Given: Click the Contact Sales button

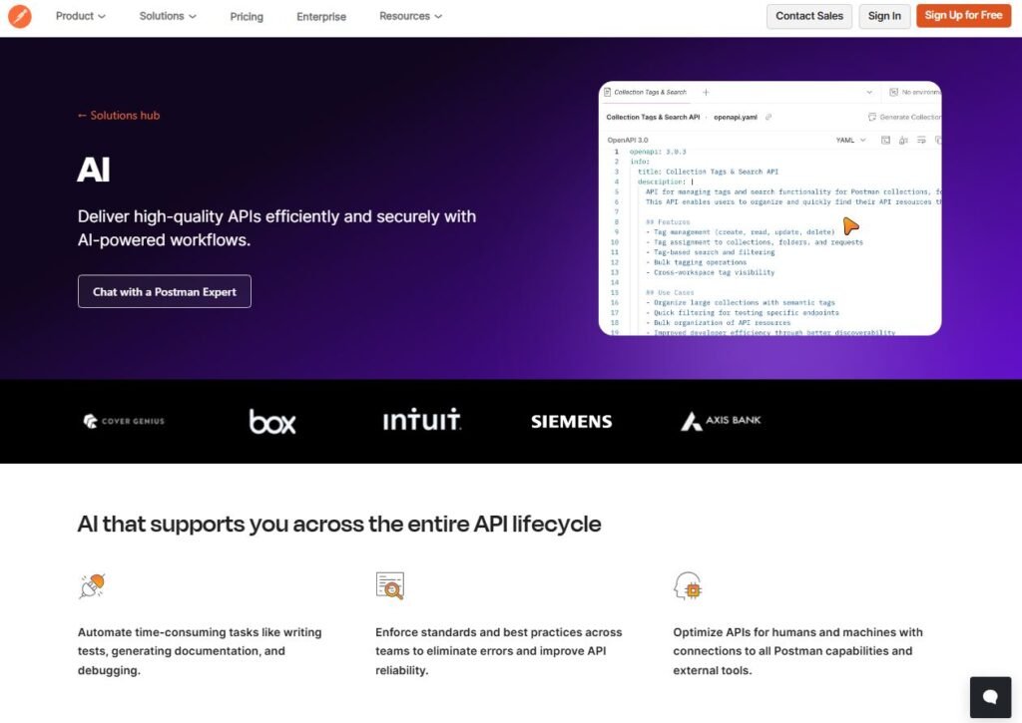Looking at the screenshot, I should pos(808,16).
